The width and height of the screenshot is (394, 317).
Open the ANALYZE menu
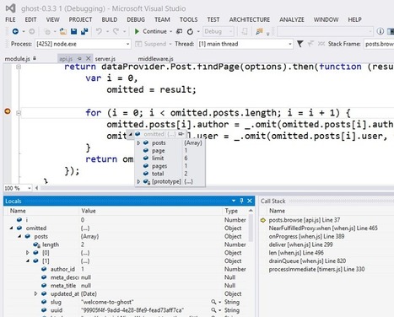[x=292, y=19]
